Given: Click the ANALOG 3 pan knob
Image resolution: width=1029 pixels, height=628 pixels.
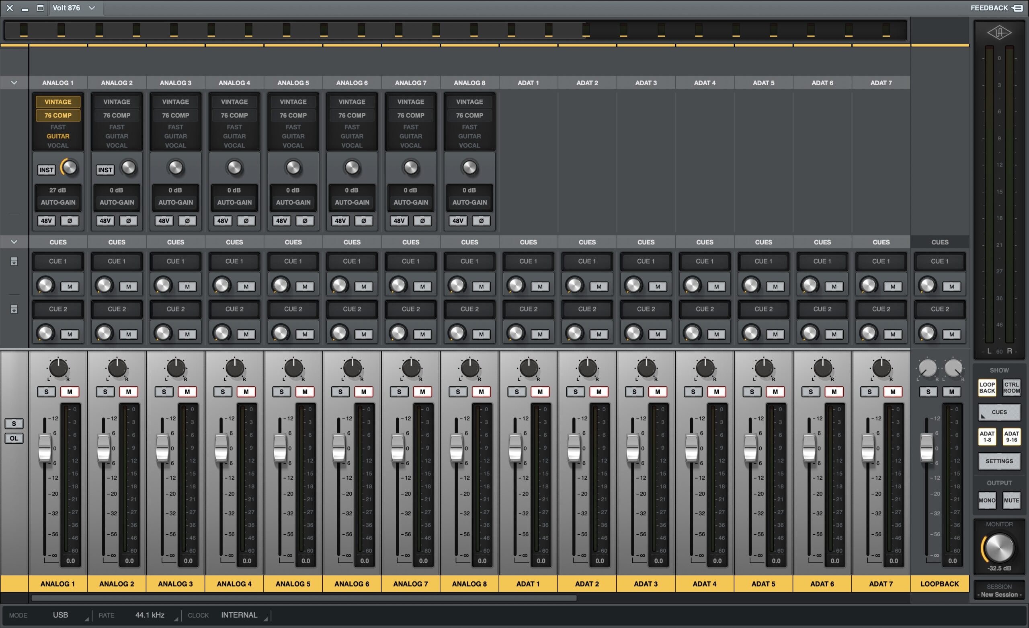Looking at the screenshot, I should tap(176, 369).
